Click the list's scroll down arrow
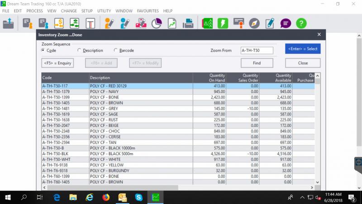This screenshot has height=204, width=362. click(x=317, y=181)
